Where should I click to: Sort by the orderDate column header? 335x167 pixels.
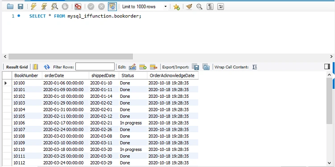tap(66, 75)
